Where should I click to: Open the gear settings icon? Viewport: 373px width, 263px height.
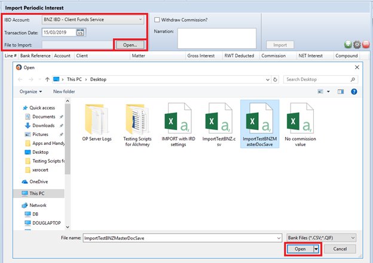tap(357, 44)
